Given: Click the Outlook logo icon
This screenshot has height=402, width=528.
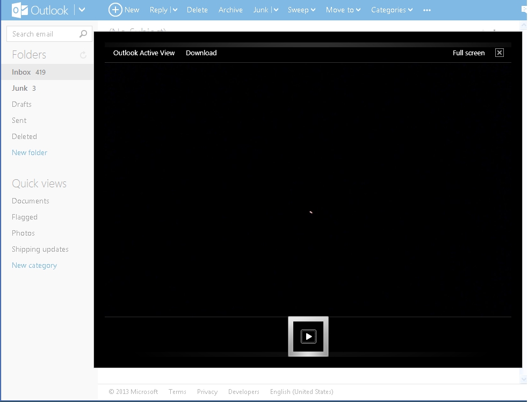Looking at the screenshot, I should tap(19, 10).
